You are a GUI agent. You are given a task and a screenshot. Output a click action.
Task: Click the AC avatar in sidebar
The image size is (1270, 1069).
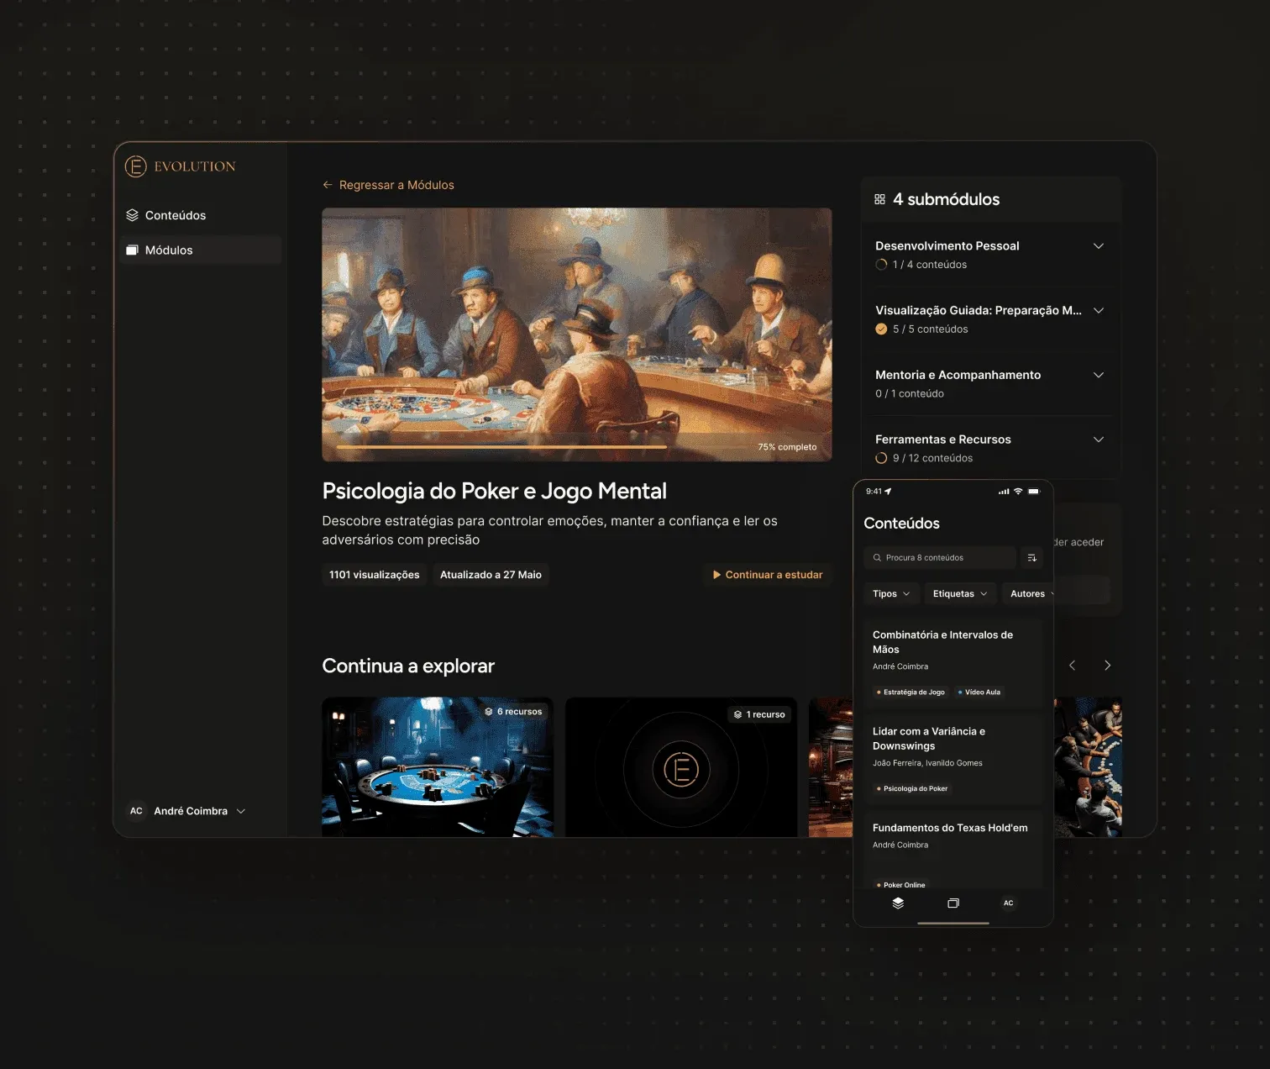(136, 811)
